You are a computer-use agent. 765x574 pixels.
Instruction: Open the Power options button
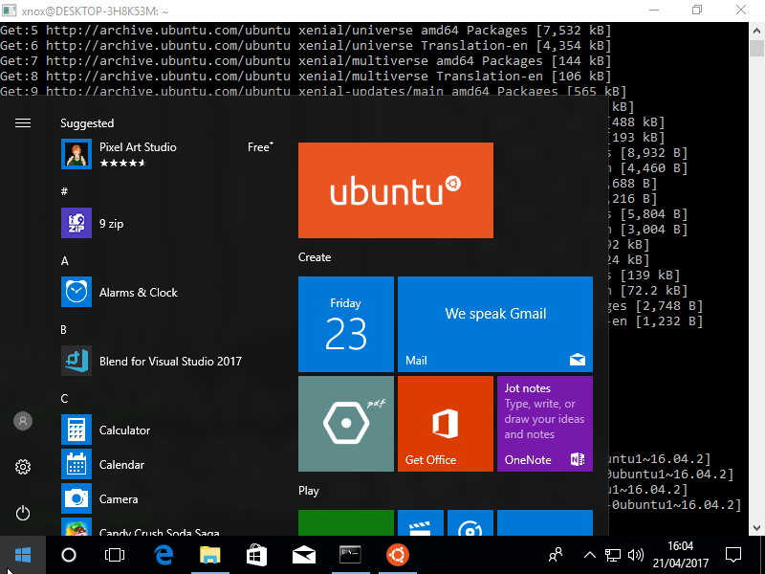pos(23,513)
